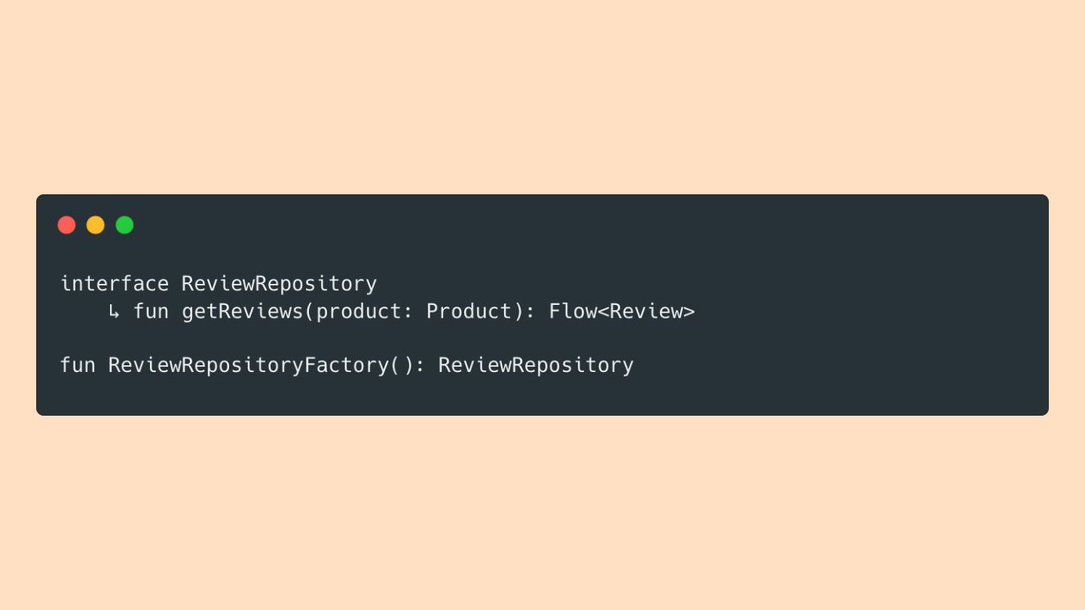Click the green maximize dot
Viewport: 1085px width, 610px height.
point(124,225)
